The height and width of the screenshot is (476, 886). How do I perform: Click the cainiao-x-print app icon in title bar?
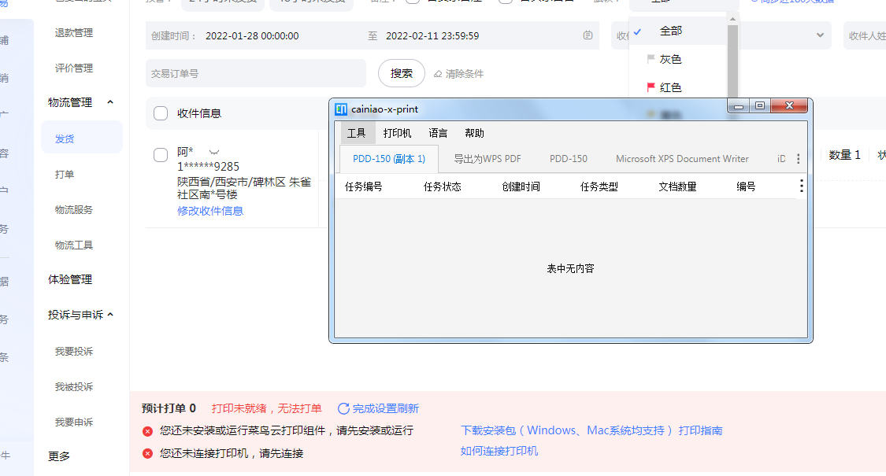341,110
